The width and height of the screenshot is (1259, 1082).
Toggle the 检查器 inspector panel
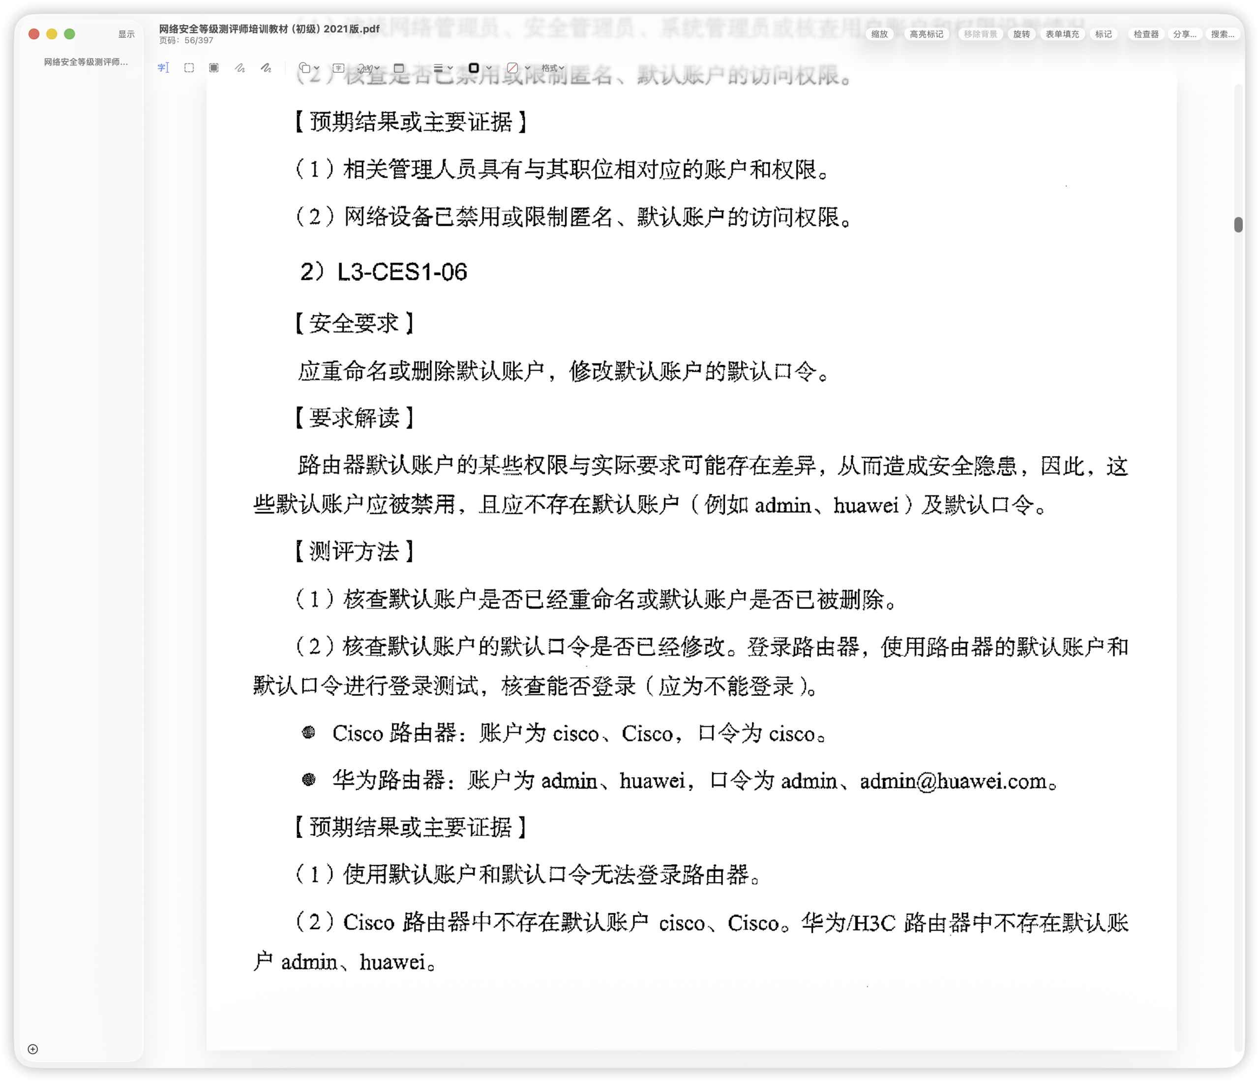(1145, 34)
